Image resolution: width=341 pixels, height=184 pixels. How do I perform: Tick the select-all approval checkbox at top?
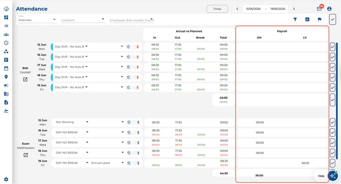[332, 19]
